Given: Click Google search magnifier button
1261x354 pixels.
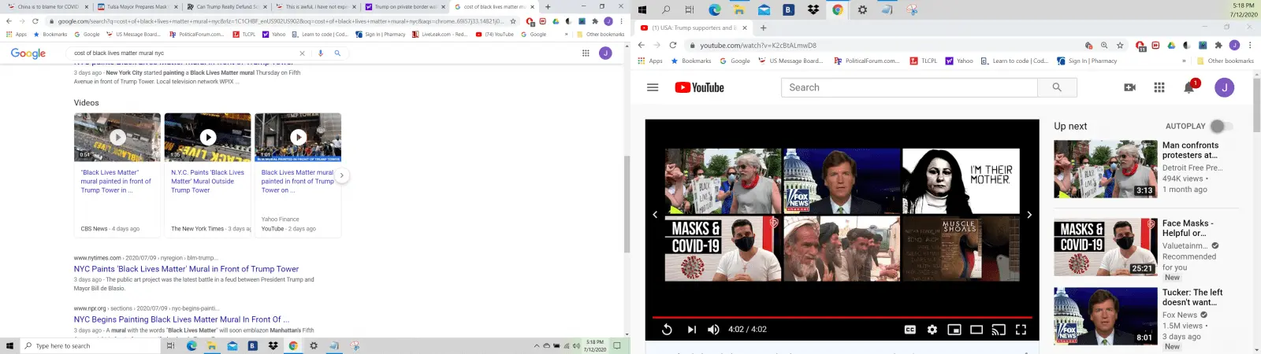Looking at the screenshot, I should 337,53.
